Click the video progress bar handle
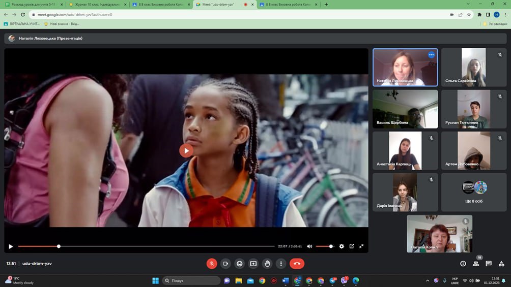This screenshot has width=511, height=287. (x=59, y=246)
